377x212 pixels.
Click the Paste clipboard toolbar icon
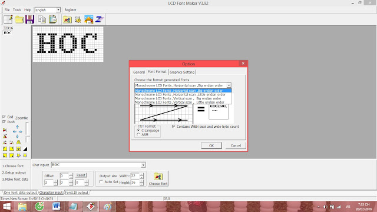pyautogui.click(x=53, y=19)
